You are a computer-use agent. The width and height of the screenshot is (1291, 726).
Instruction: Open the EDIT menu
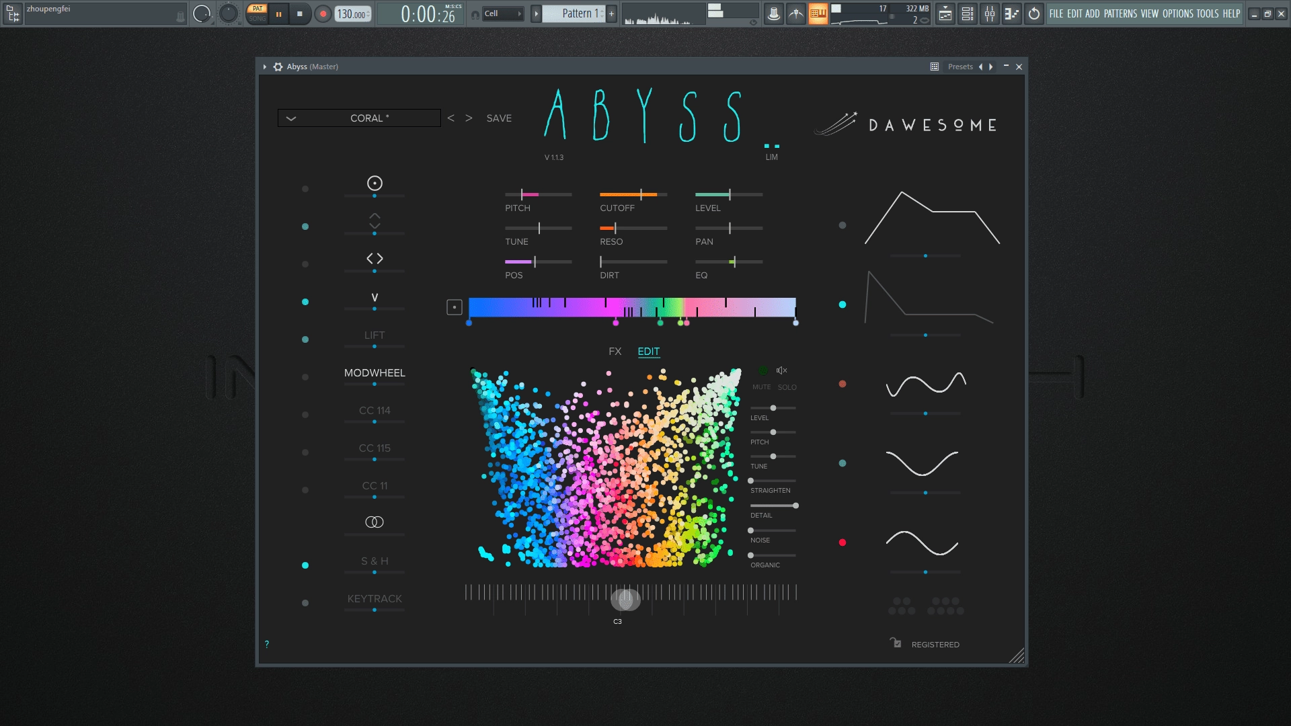[x=1074, y=13]
